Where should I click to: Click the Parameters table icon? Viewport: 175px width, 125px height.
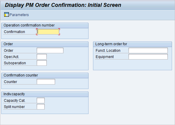point(6,15)
